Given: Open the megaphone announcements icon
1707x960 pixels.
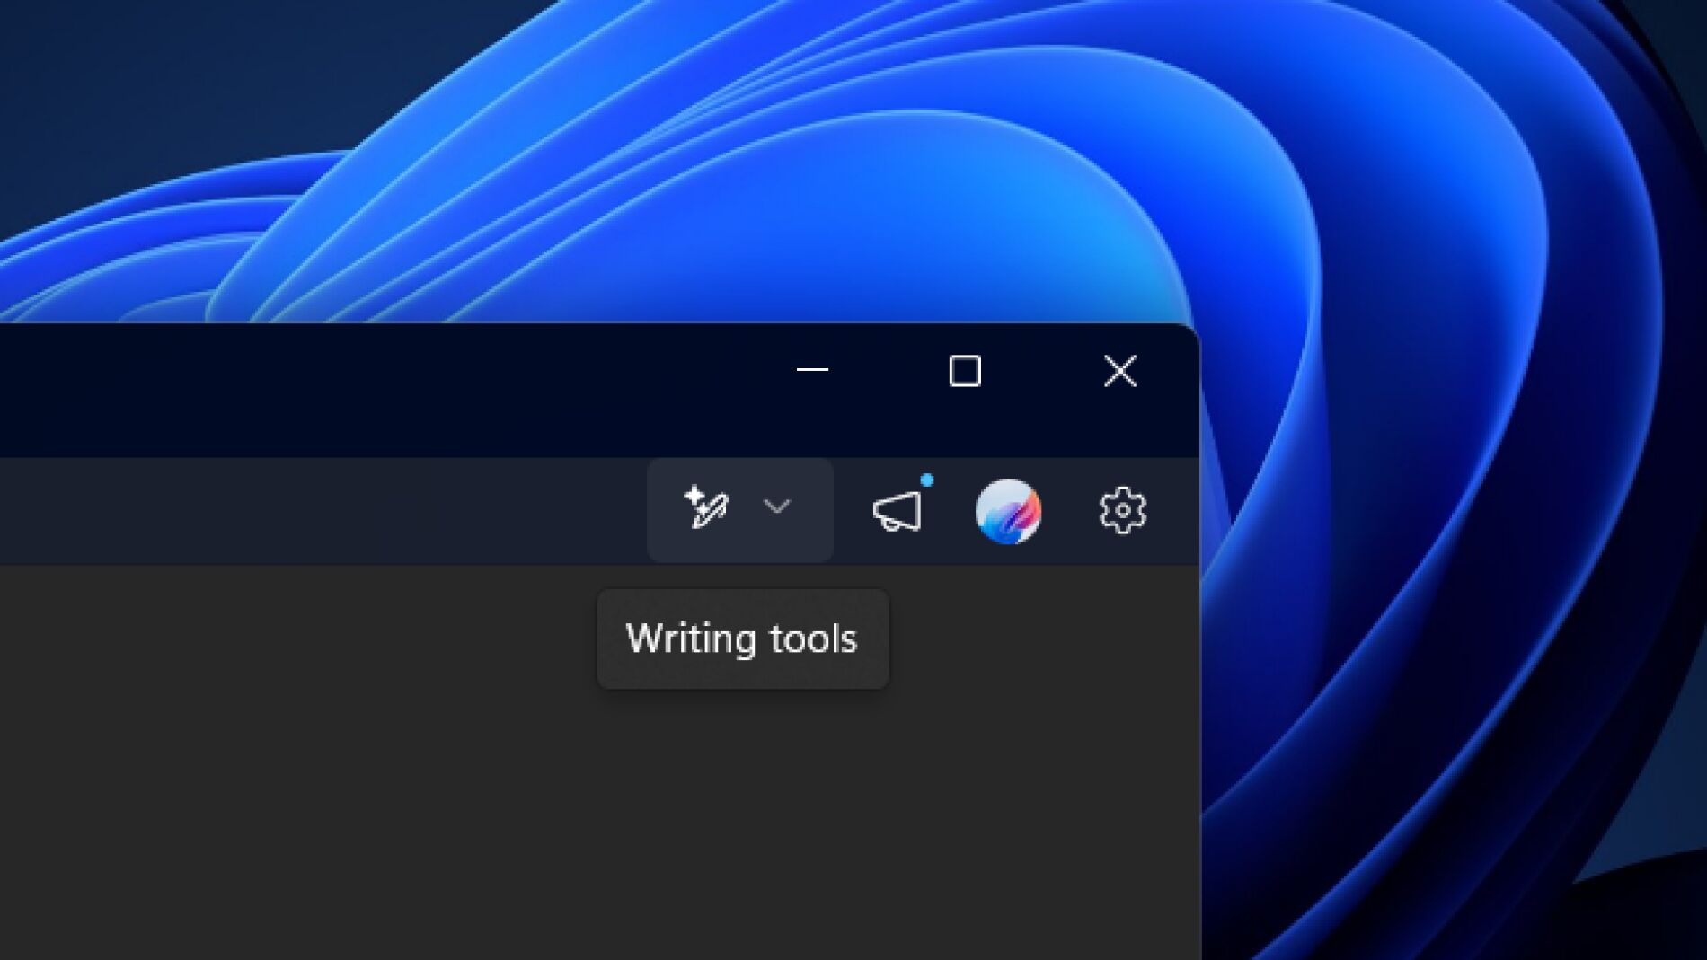Looking at the screenshot, I should tap(898, 512).
